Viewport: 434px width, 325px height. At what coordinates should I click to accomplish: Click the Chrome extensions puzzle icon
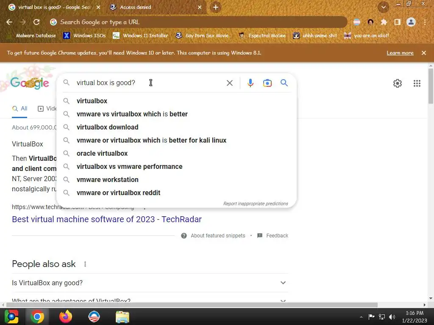point(384,22)
